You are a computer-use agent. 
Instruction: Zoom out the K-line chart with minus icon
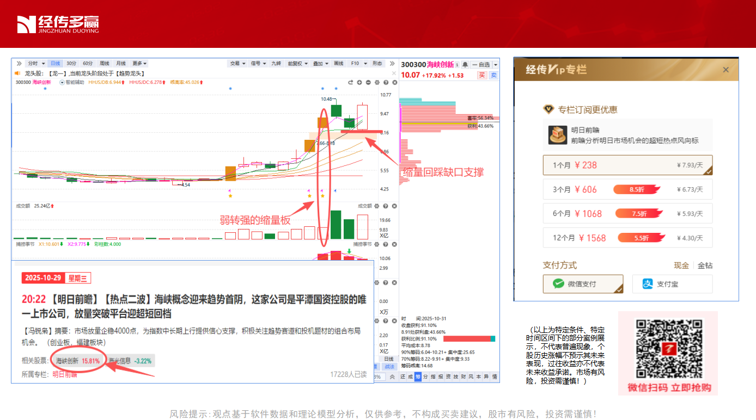click(x=368, y=83)
